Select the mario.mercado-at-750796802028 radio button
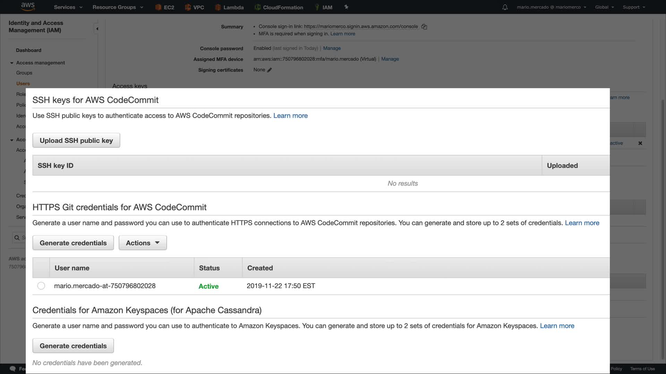The height and width of the screenshot is (374, 666). (x=41, y=286)
